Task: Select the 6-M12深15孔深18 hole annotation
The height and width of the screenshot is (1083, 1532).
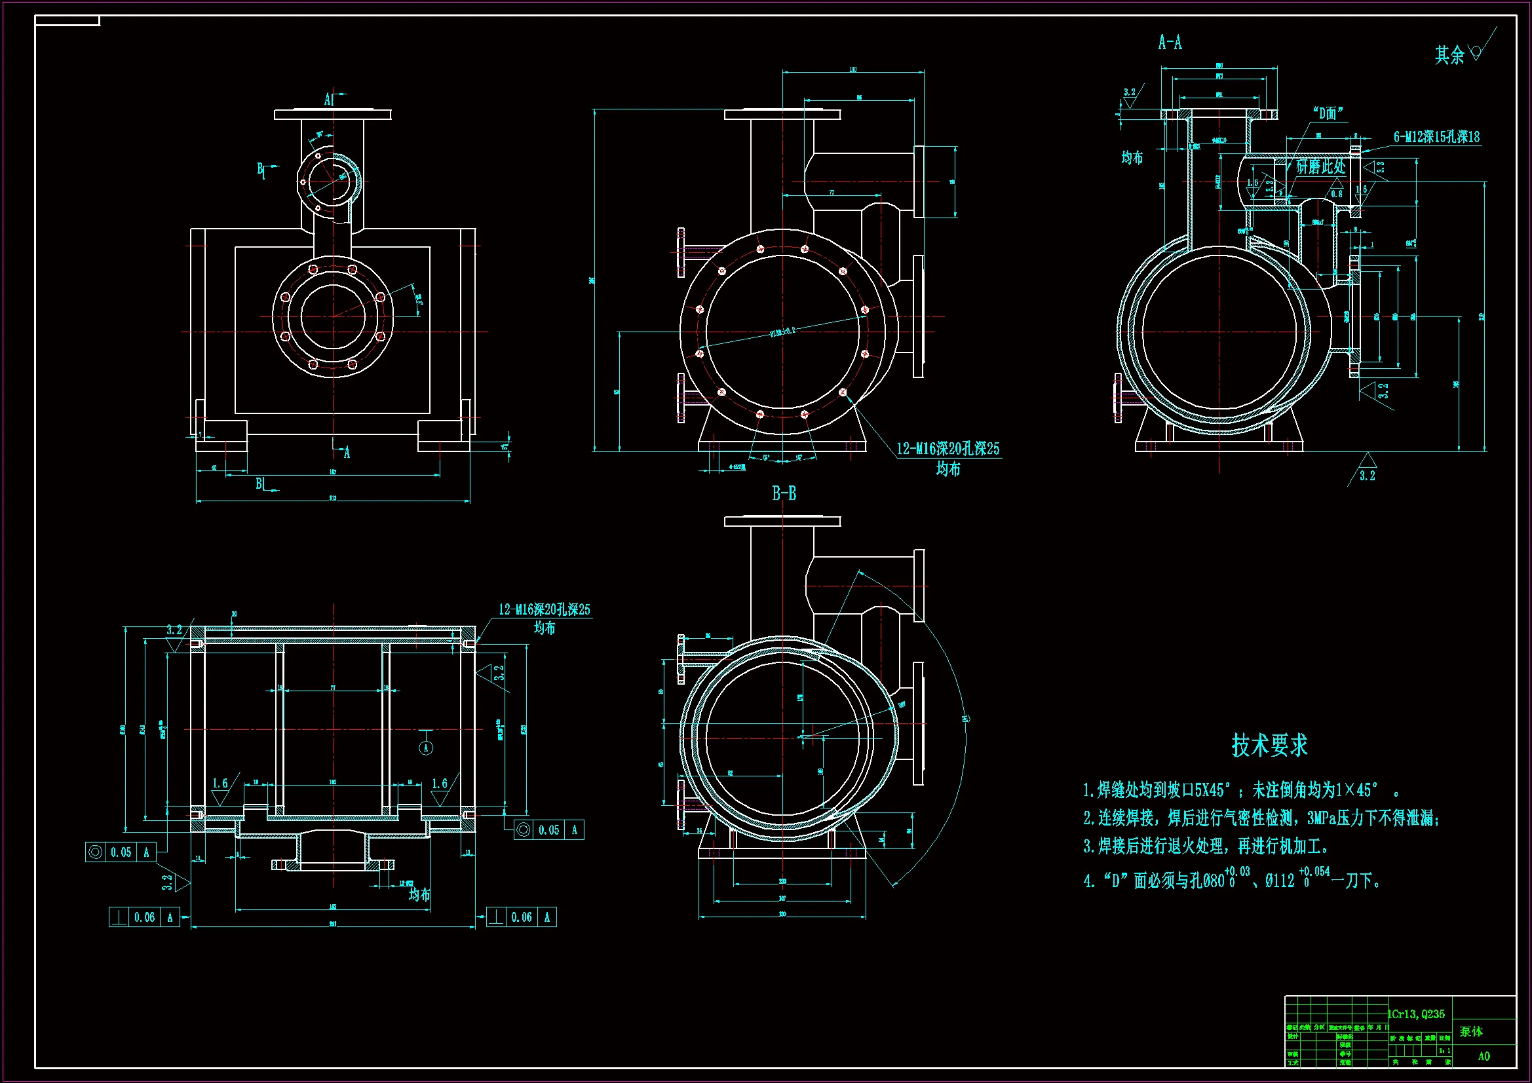Action: click(1436, 137)
